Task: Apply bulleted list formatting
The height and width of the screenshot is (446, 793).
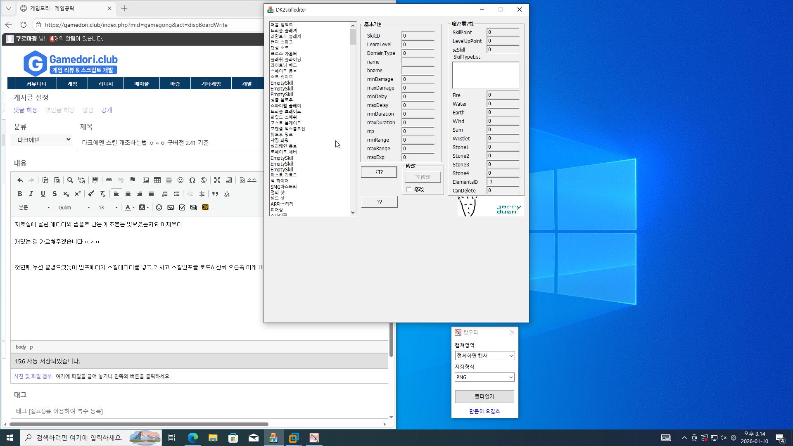Action: tap(176, 194)
